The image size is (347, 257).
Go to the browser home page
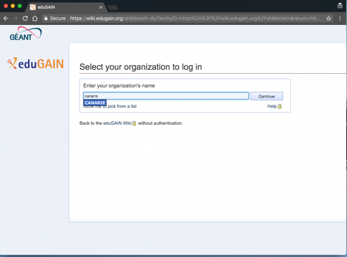pyautogui.click(x=35, y=19)
